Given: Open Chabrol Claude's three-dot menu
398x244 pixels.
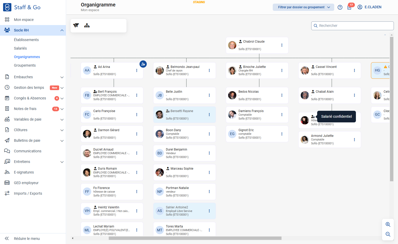Looking at the screenshot, I should [x=282, y=45].
